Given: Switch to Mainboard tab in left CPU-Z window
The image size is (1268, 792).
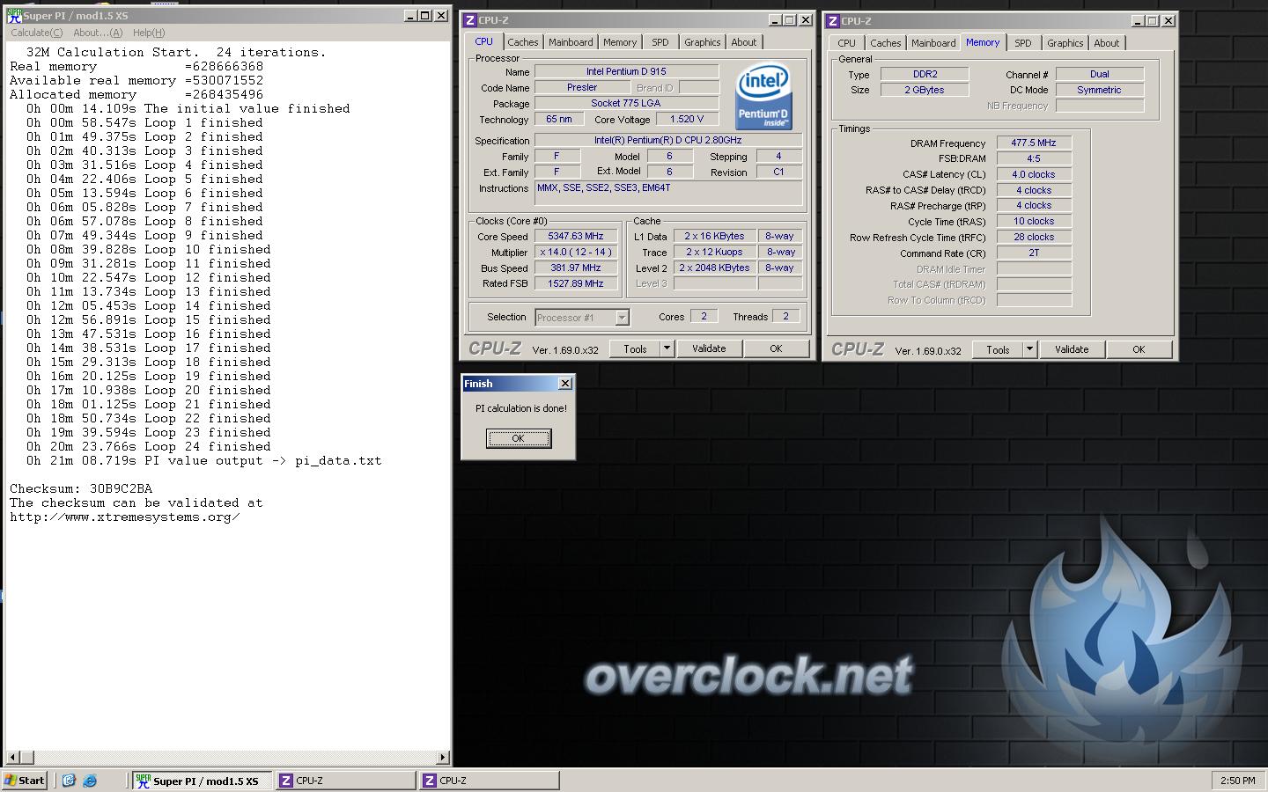Looking at the screenshot, I should pyautogui.click(x=571, y=42).
